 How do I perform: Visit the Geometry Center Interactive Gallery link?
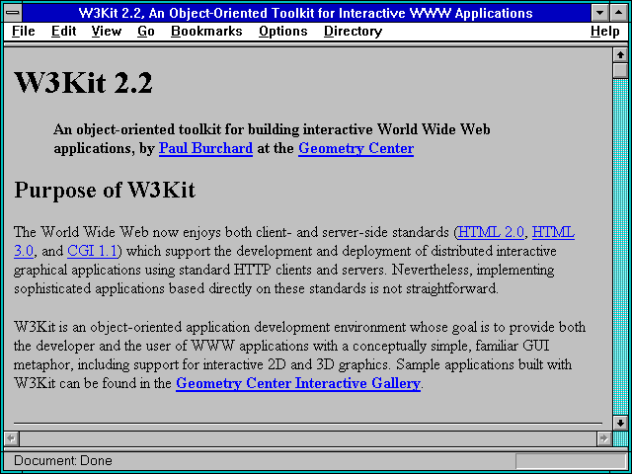298,383
